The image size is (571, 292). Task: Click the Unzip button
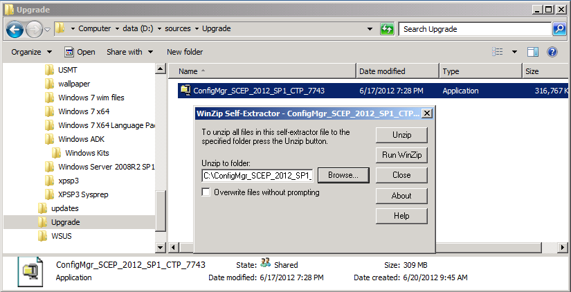[401, 135]
